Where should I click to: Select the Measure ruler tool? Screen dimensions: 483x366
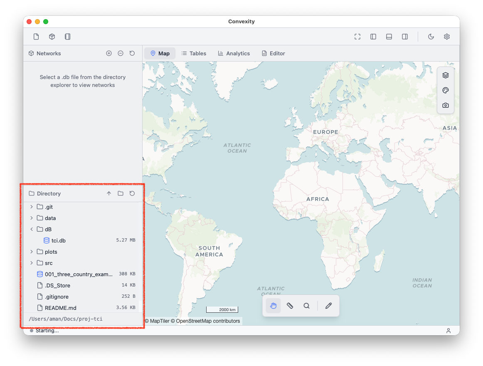(x=290, y=305)
